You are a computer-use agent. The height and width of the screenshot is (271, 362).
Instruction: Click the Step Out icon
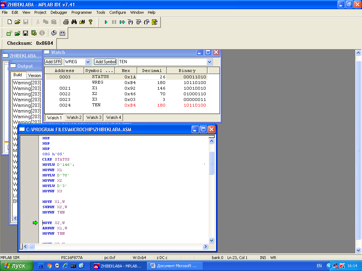click(x=147, y=22)
